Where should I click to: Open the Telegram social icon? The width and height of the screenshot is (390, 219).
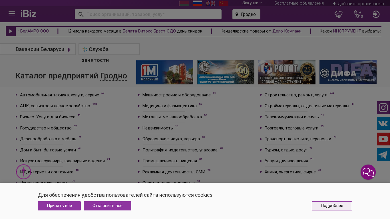(383, 155)
